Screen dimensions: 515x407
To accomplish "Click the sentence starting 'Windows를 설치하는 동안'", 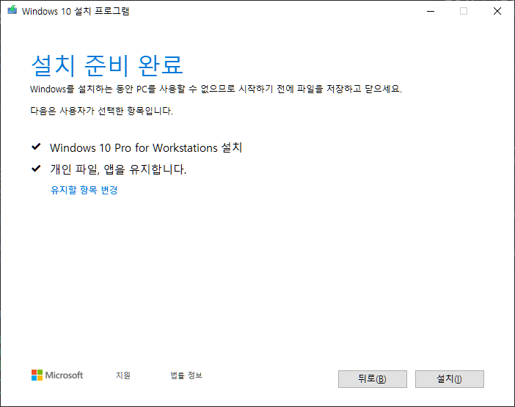I will point(216,89).
